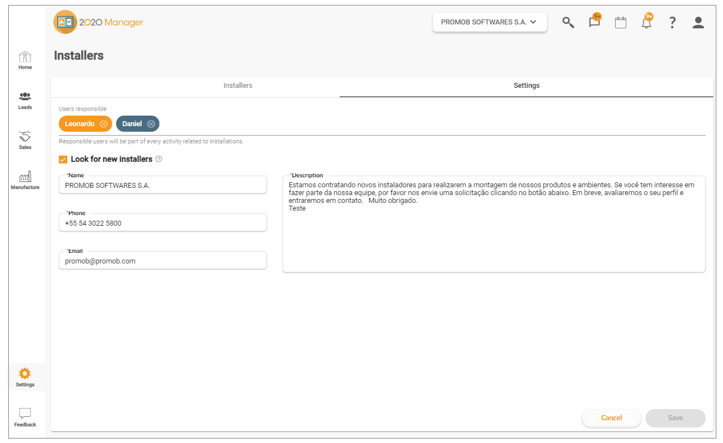Click into the Description text area

[494, 224]
